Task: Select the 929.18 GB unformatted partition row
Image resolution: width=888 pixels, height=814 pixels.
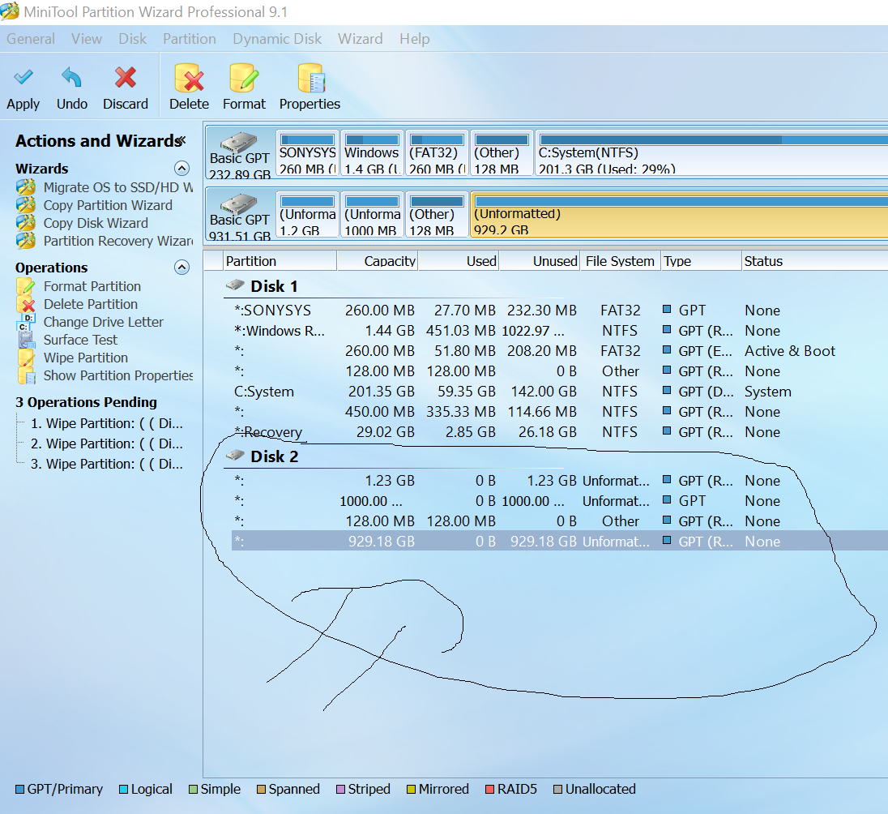Action: coord(560,542)
